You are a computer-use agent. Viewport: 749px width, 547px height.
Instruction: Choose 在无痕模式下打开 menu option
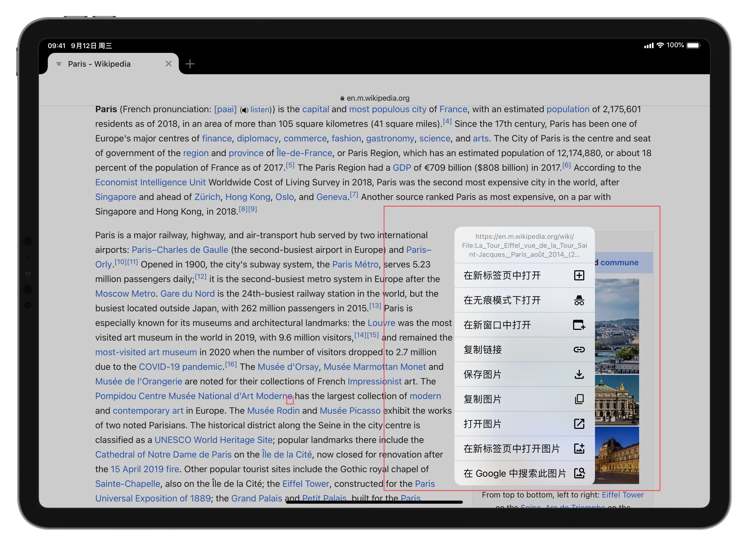524,300
